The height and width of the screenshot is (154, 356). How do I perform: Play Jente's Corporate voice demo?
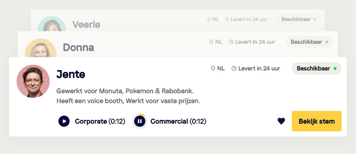64,121
